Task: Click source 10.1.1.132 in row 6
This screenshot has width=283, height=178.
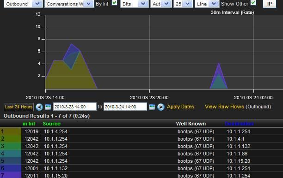Action: click(x=56, y=168)
